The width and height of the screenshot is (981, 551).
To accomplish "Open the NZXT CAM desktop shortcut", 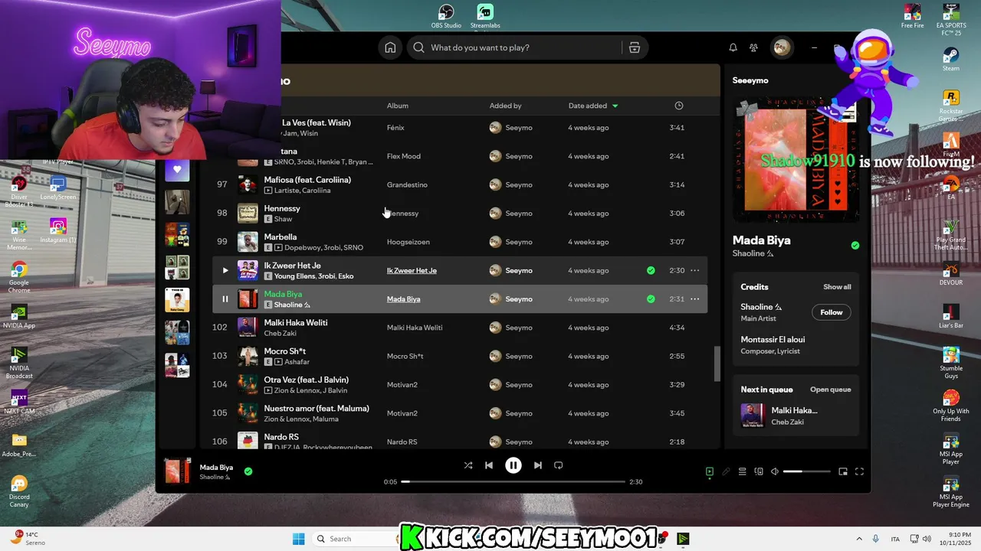I will coord(19,402).
